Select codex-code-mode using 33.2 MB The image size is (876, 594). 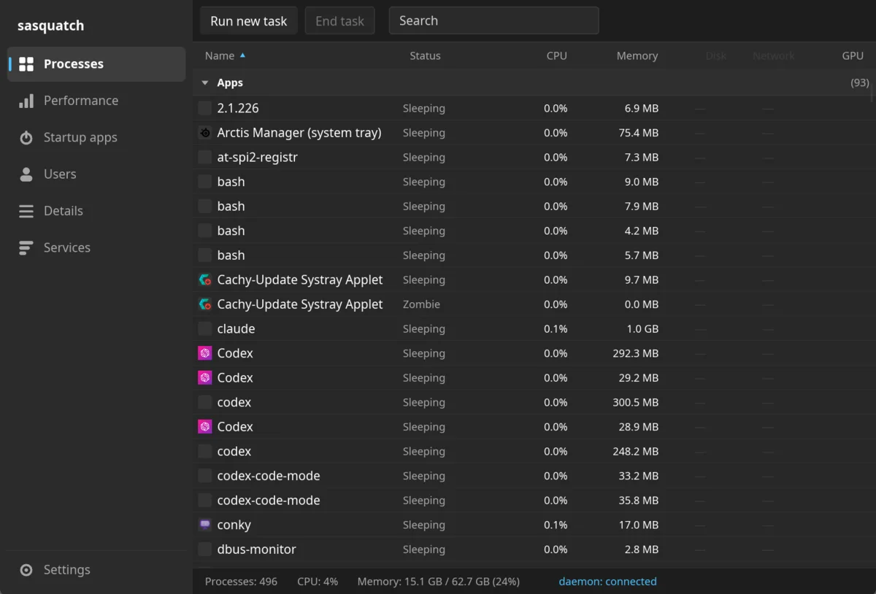tap(533, 476)
